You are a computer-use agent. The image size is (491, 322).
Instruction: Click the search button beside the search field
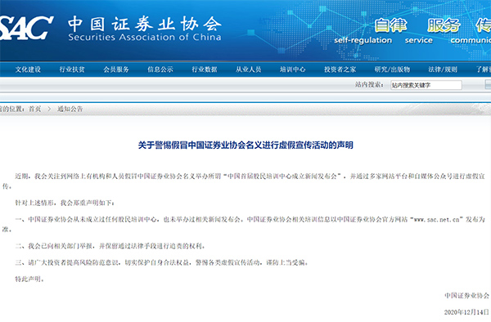click(488, 84)
